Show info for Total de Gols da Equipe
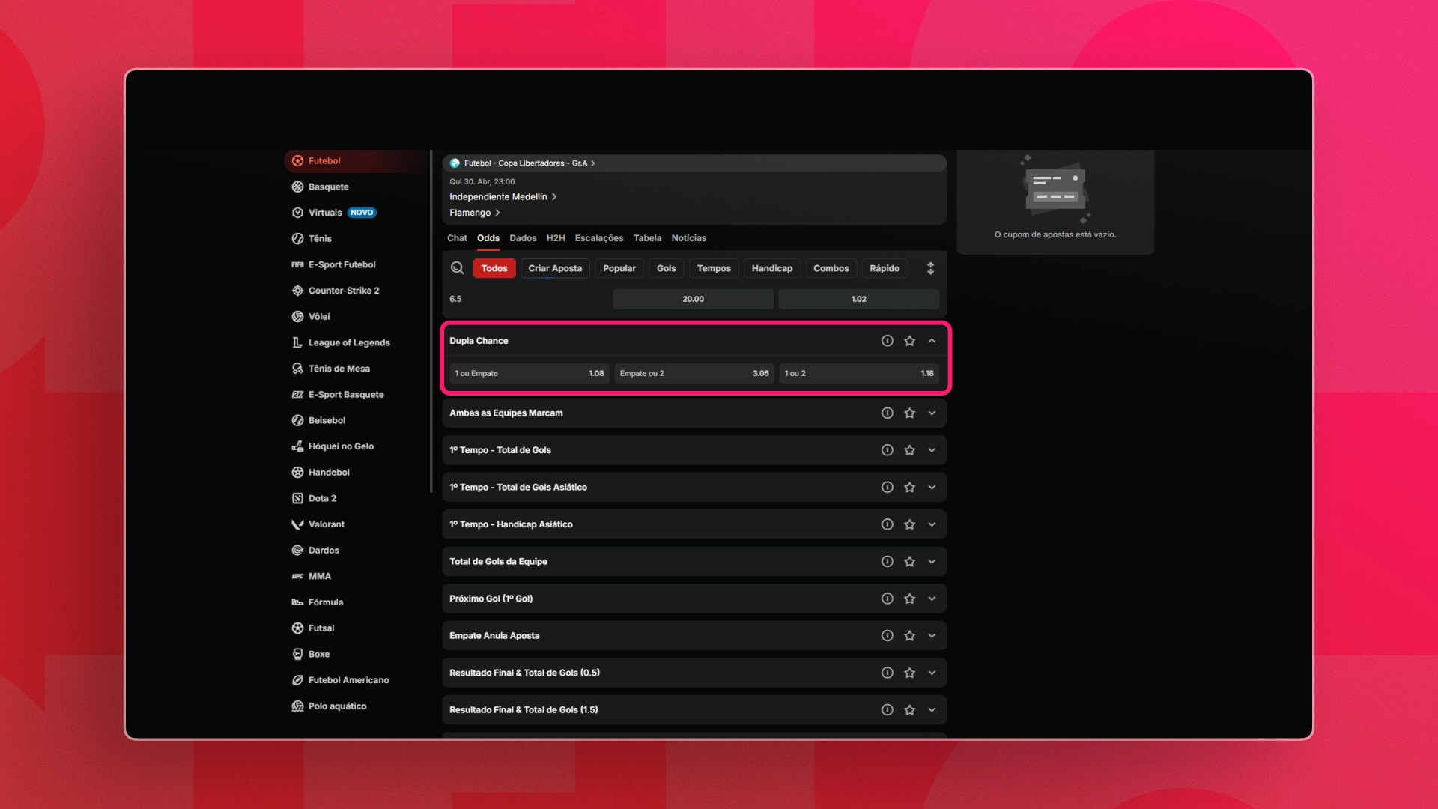The width and height of the screenshot is (1438, 809). [x=888, y=562]
